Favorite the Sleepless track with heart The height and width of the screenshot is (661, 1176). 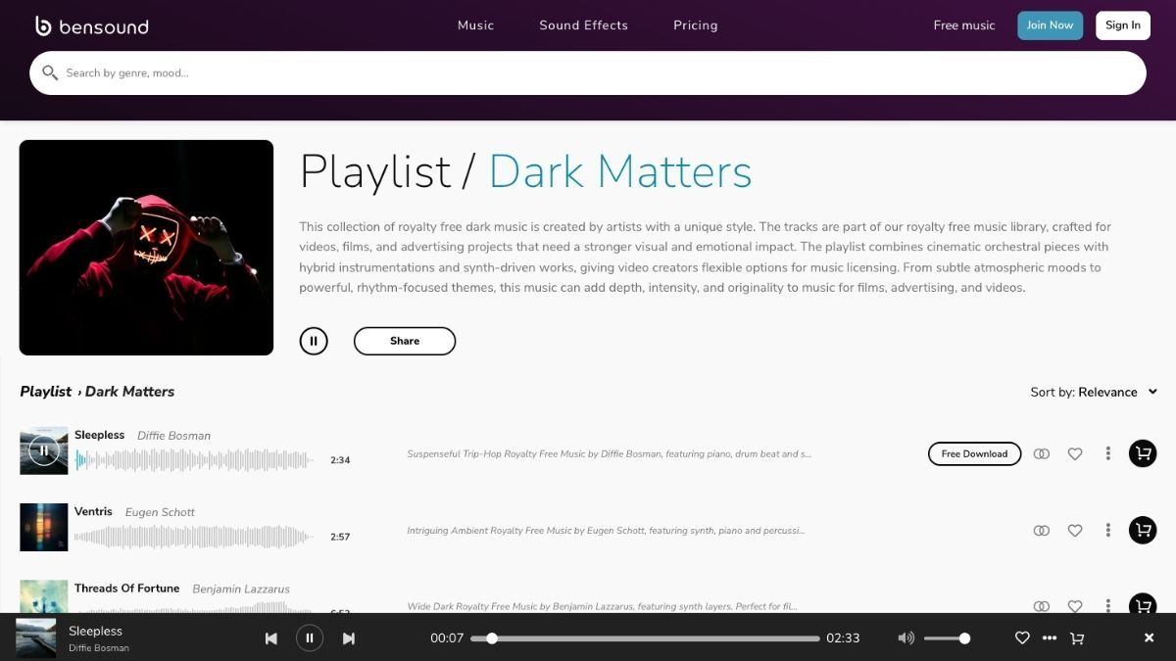tap(1075, 453)
